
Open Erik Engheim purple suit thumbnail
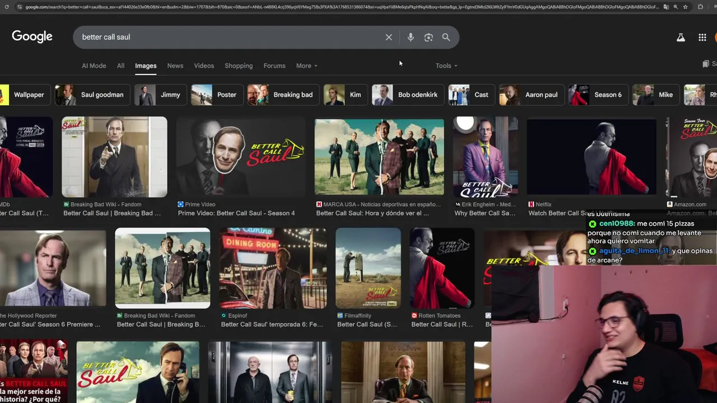(x=486, y=157)
